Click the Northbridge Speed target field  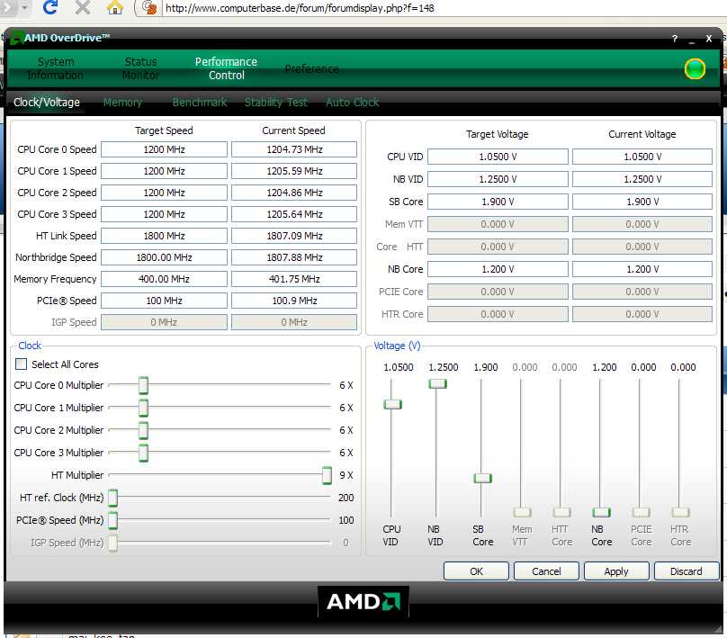pyautogui.click(x=164, y=257)
